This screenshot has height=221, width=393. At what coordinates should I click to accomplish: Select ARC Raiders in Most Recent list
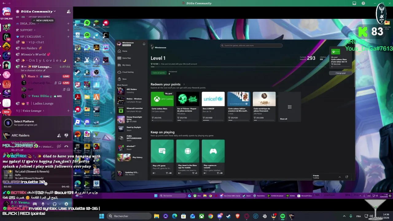point(131,91)
